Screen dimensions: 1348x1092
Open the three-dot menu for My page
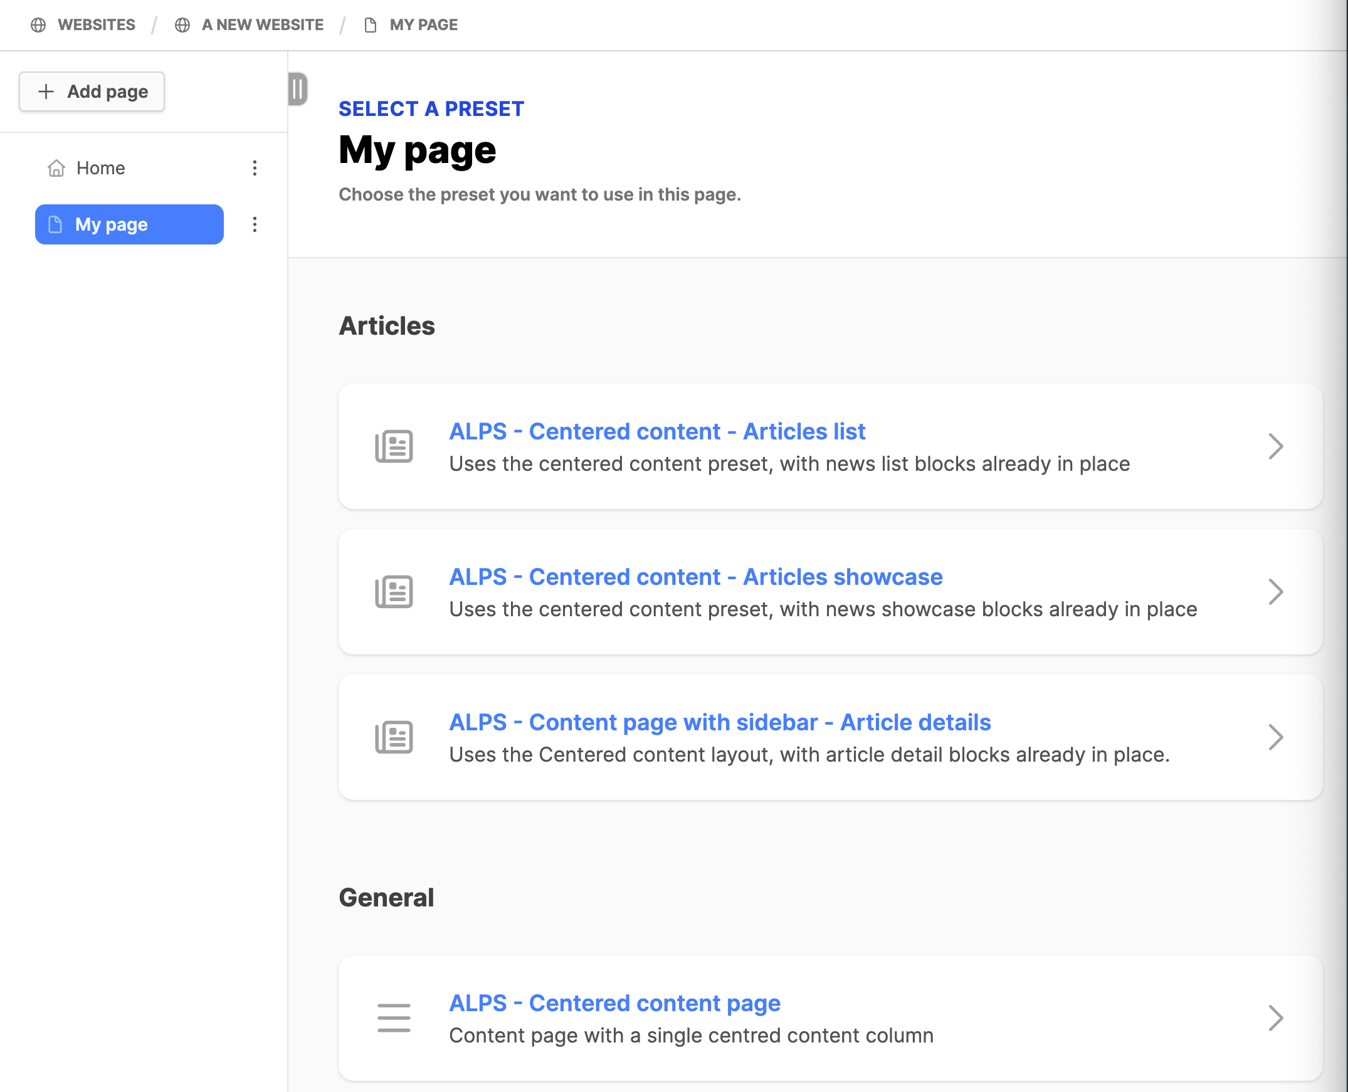point(255,224)
